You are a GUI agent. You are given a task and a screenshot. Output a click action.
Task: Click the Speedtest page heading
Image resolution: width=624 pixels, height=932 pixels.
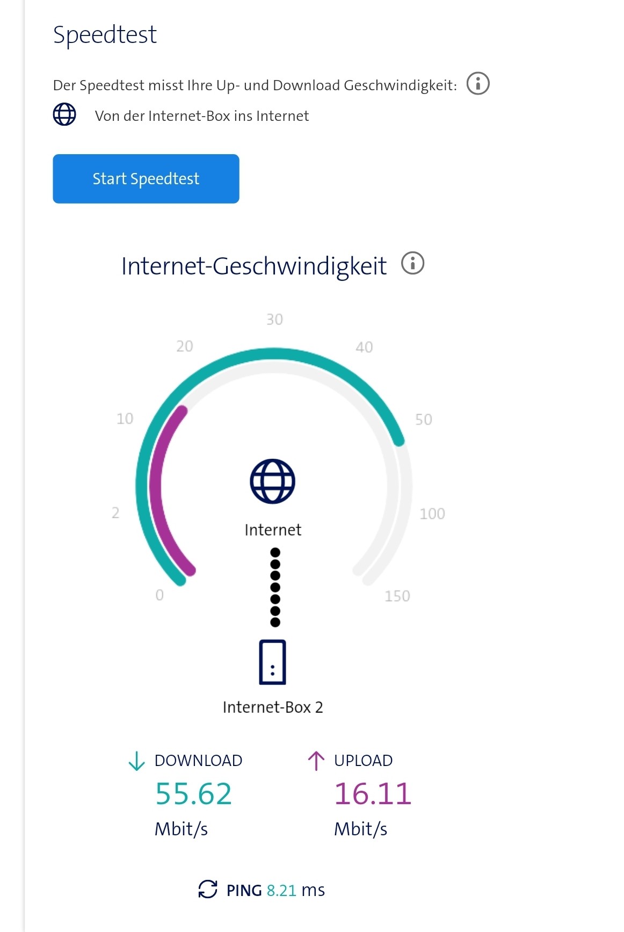coord(105,34)
